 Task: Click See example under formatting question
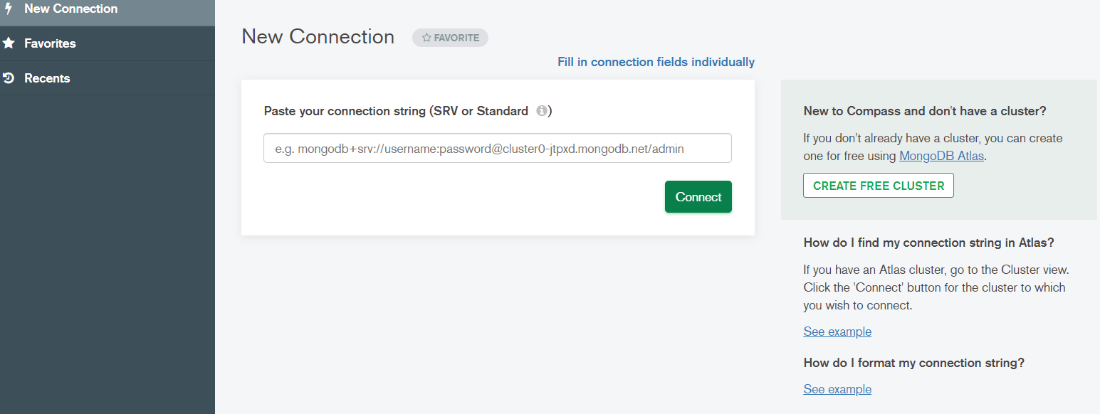pos(837,389)
